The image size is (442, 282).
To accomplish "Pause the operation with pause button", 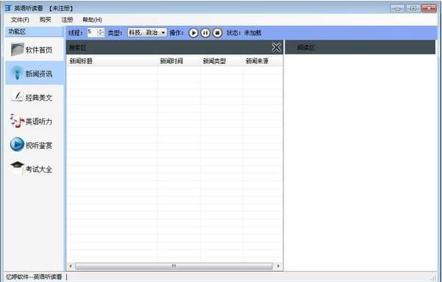I will pyautogui.click(x=205, y=32).
